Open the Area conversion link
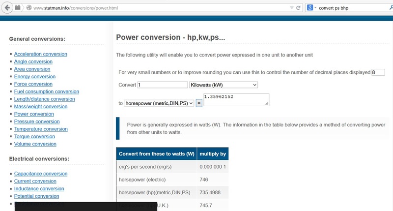The width and height of the screenshot is (393, 211). pyautogui.click(x=32, y=69)
